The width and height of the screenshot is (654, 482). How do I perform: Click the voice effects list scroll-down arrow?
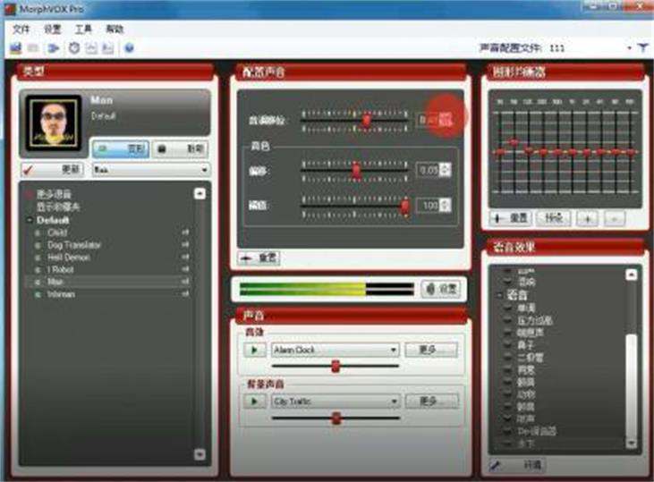[632, 443]
